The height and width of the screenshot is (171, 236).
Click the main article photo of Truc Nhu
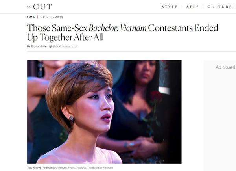(x=104, y=112)
